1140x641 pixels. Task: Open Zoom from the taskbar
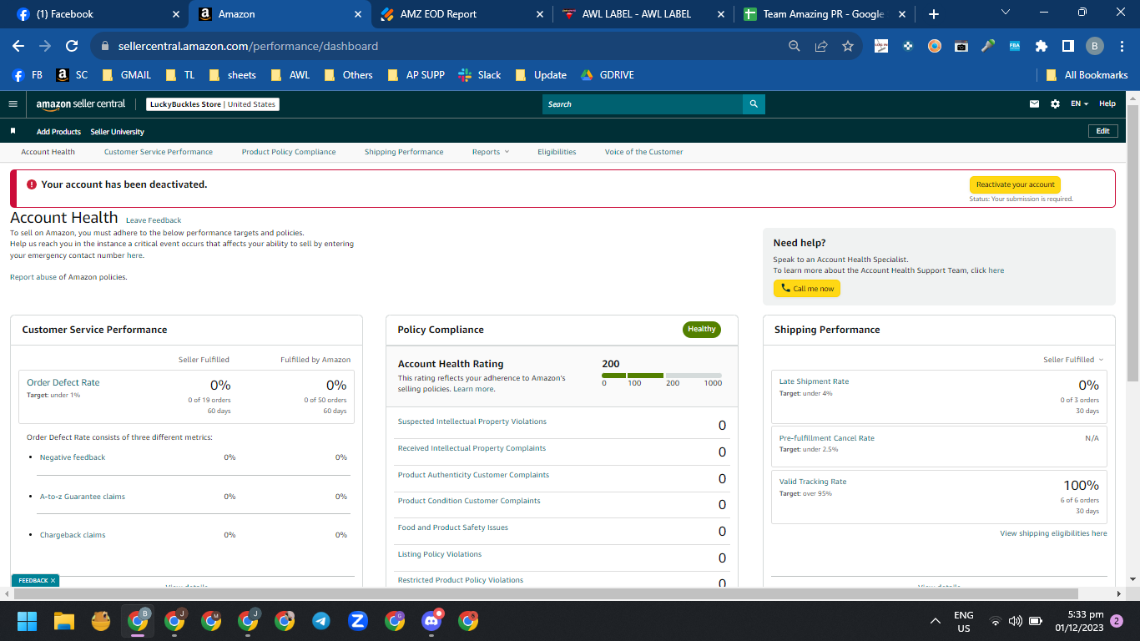tap(358, 621)
